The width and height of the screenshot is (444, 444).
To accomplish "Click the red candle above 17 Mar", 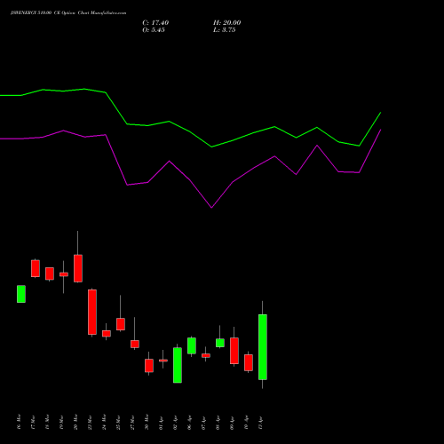I will pyautogui.click(x=36, y=268).
